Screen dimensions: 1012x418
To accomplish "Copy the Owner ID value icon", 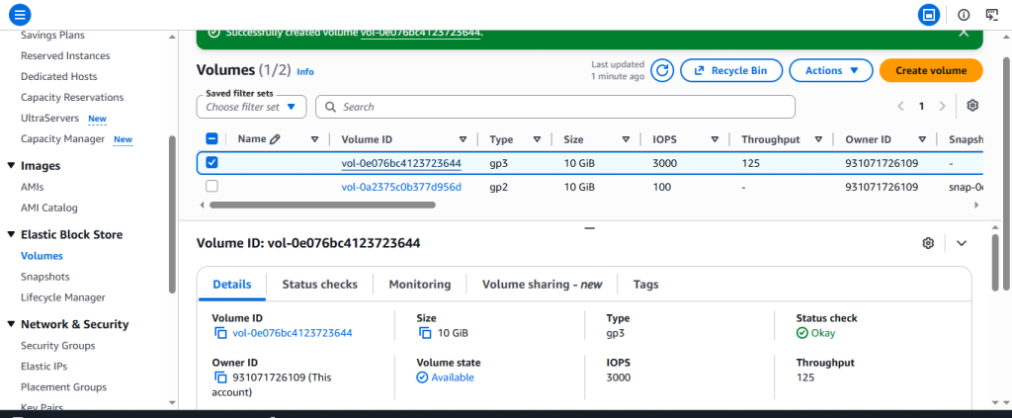I will pos(220,377).
